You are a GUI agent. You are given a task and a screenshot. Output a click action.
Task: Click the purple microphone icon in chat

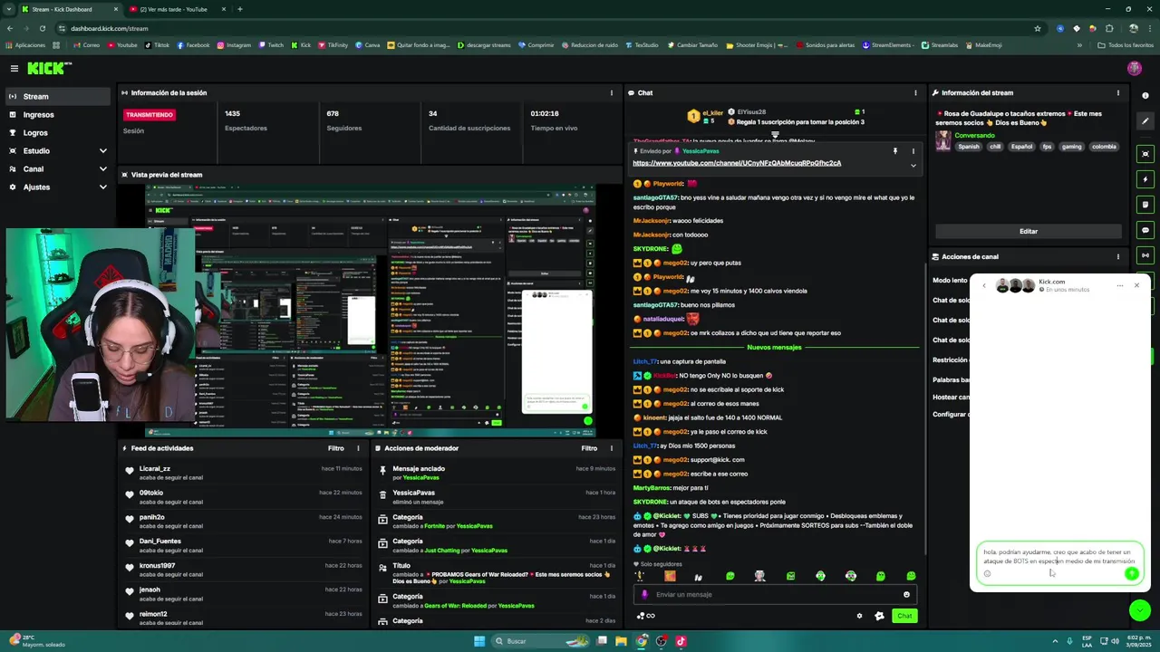645,595
